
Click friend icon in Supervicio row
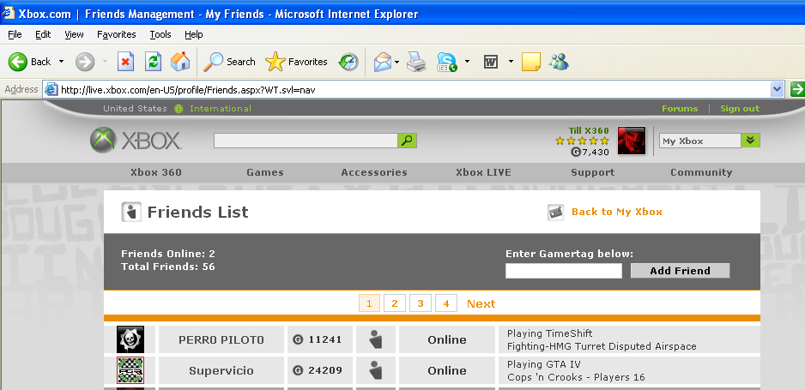[376, 370]
